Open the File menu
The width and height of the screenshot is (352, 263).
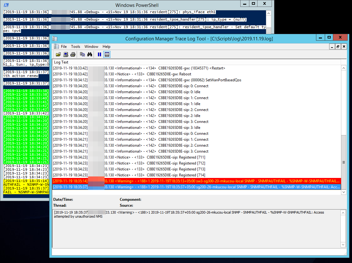[x=64, y=47]
